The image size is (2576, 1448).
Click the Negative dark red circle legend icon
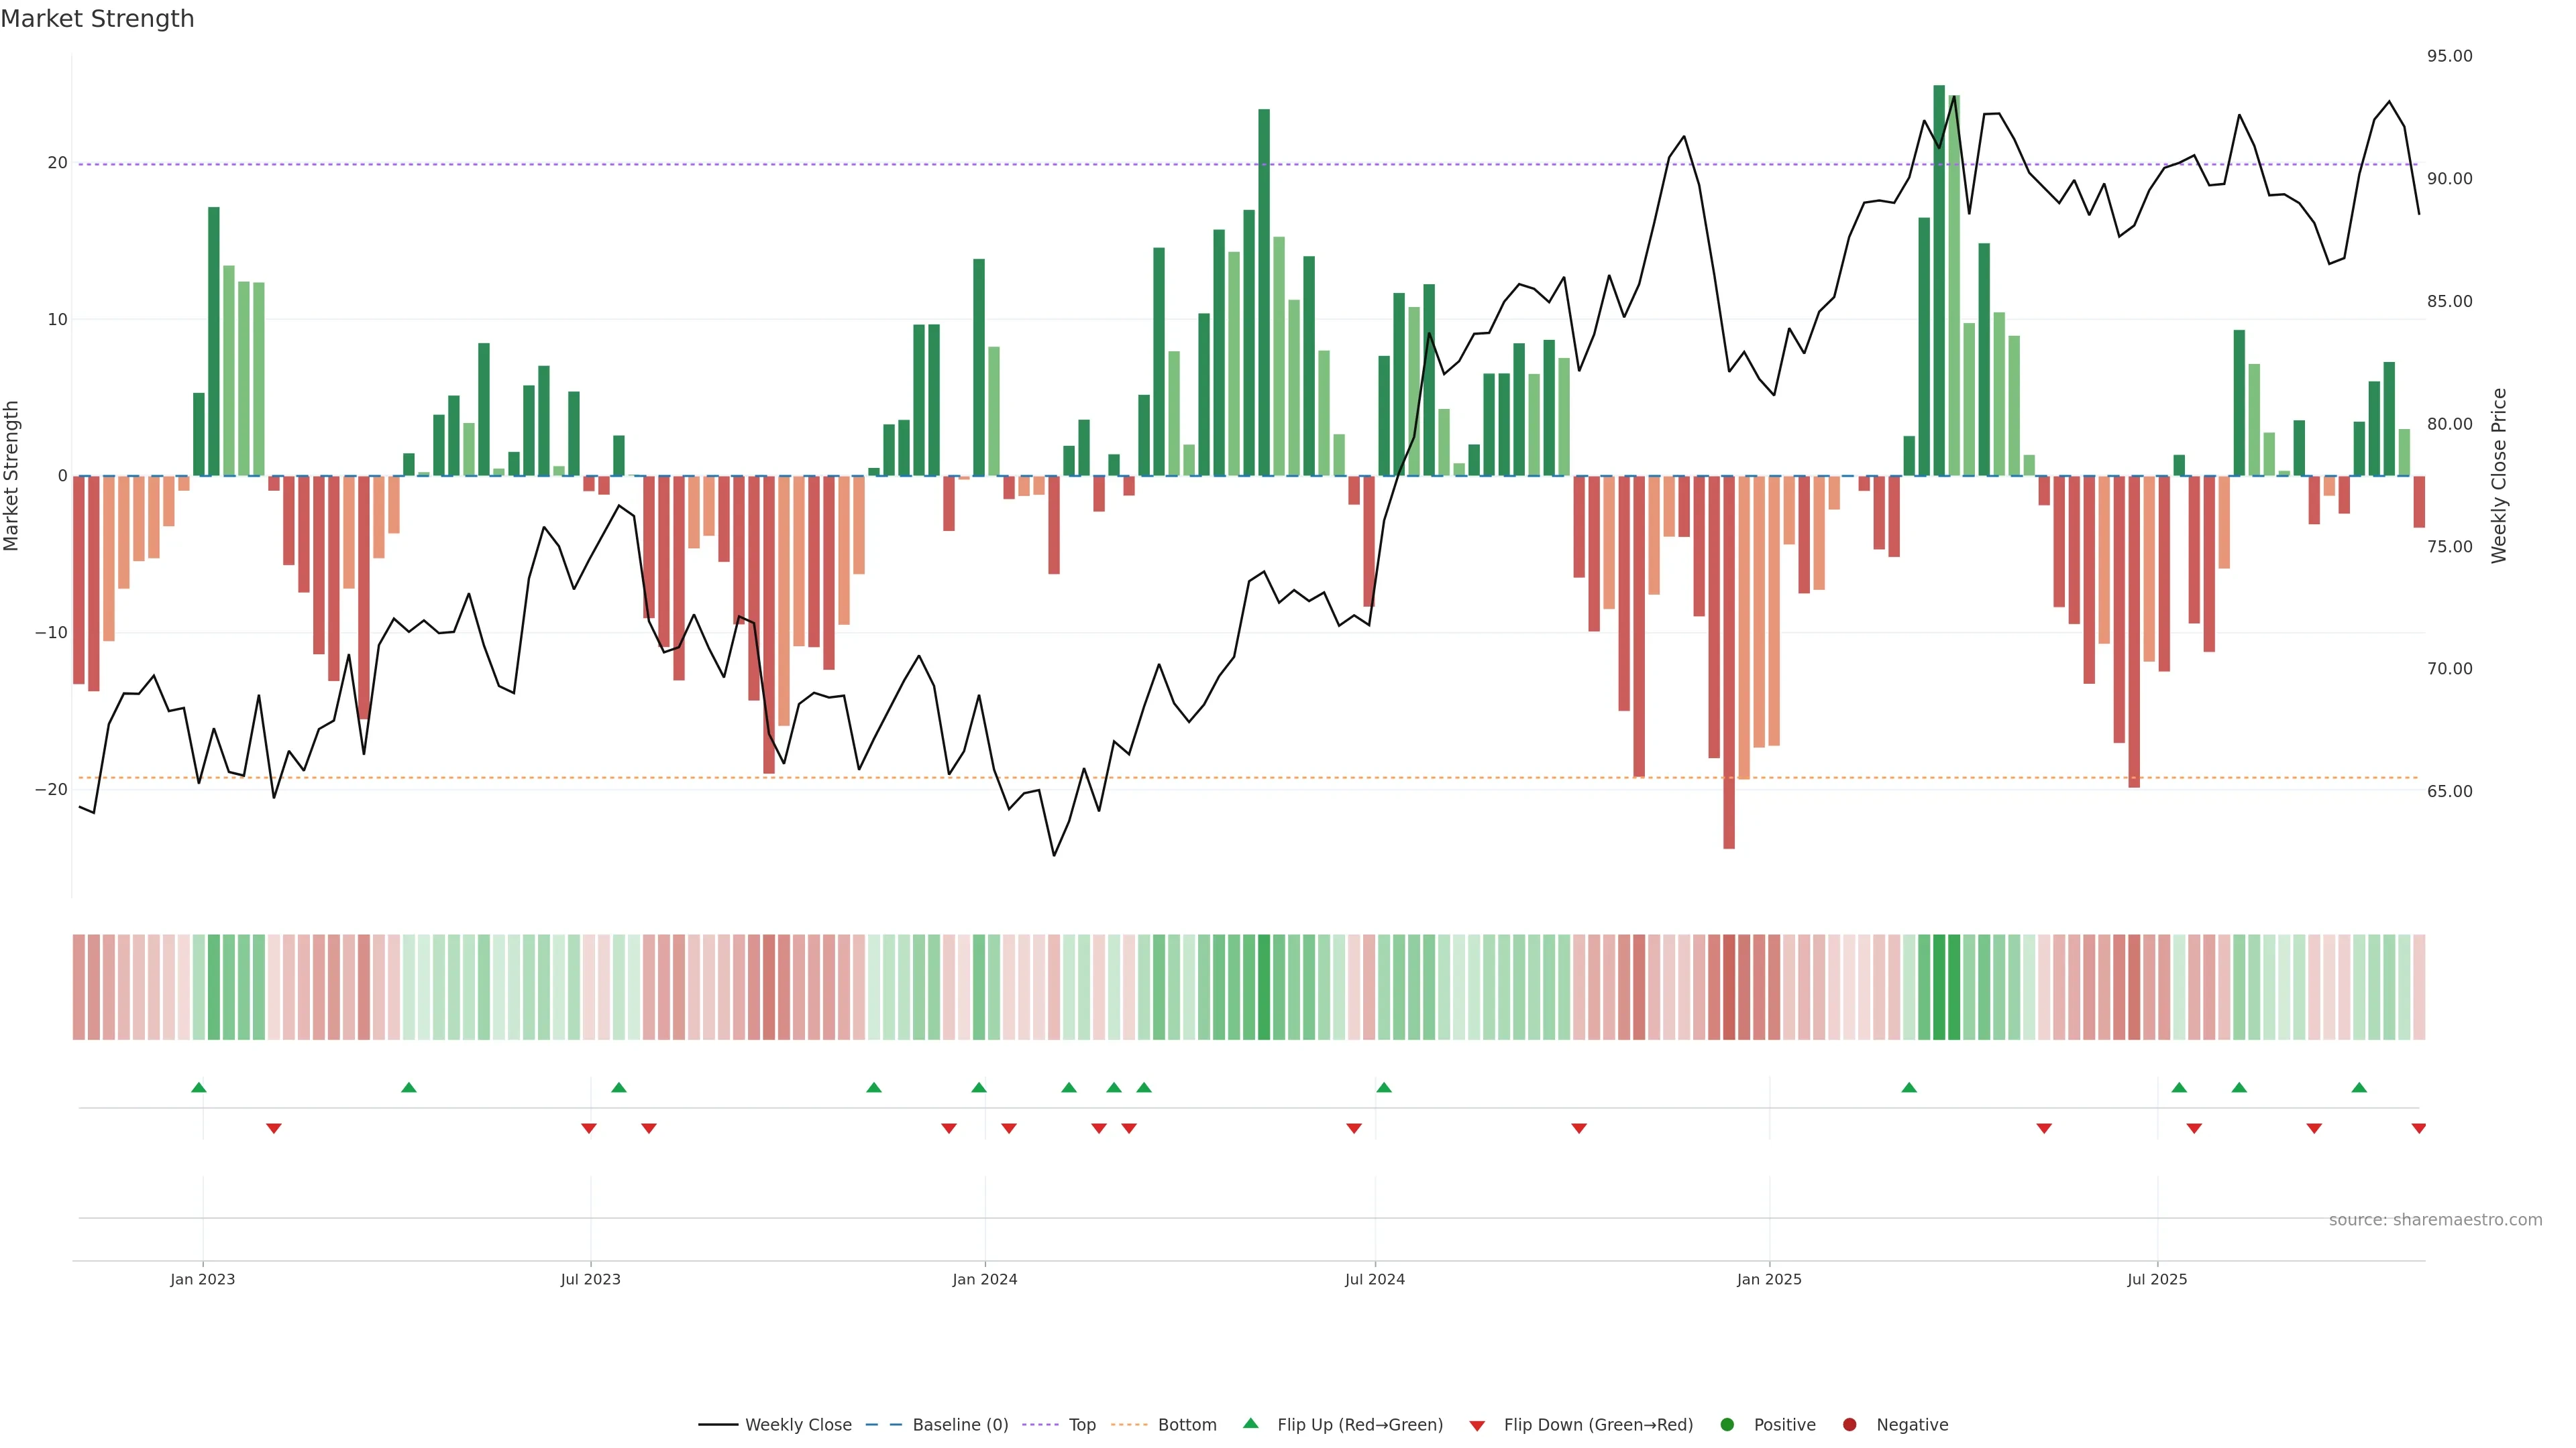(1849, 1424)
